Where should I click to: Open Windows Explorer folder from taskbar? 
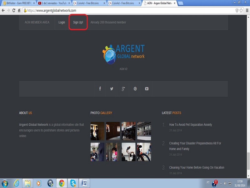[27, 183]
